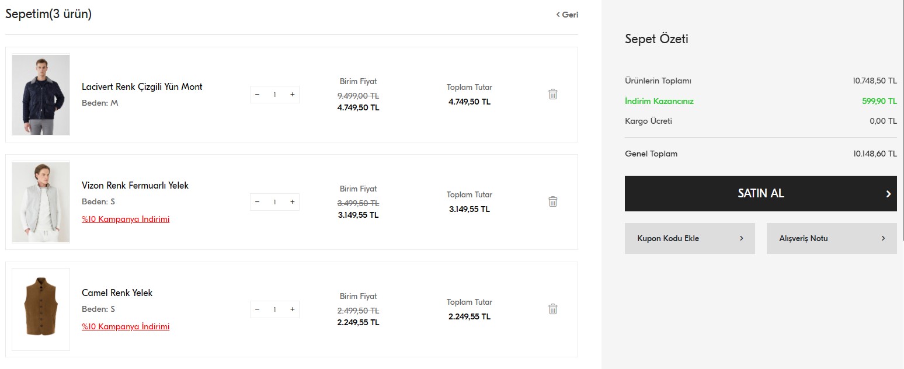Open the Lacivert Renk Çizgili Yün Mont title
904x369 pixels.
point(142,87)
